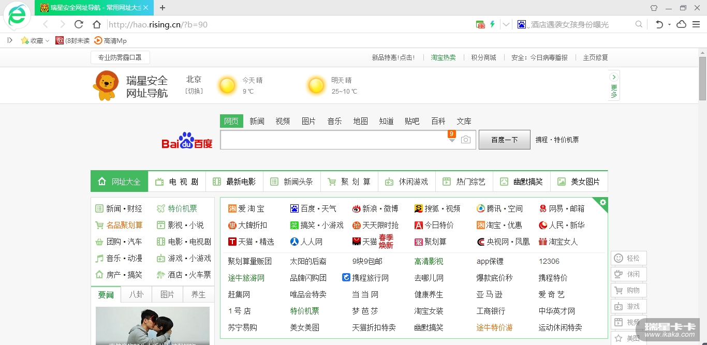
Task: Expand the 更多 panel on the right
Action: (614, 86)
